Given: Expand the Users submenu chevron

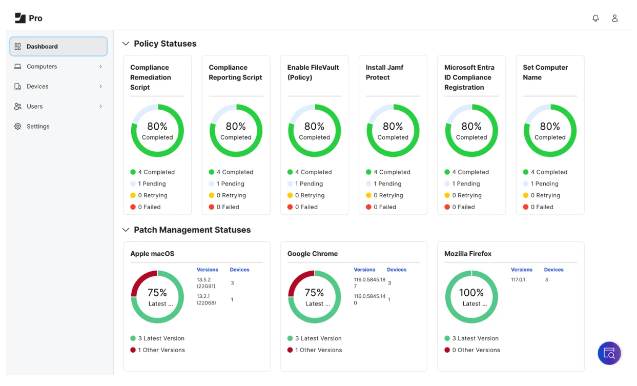Looking at the screenshot, I should click(101, 106).
